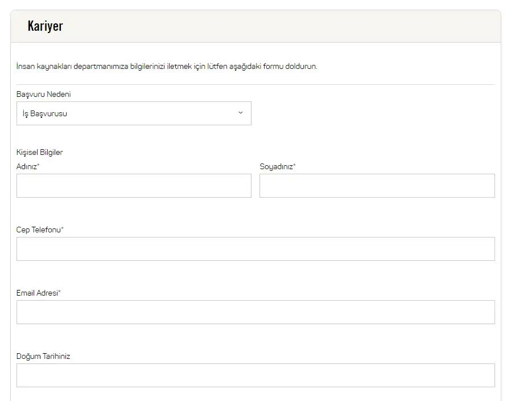
Task: Open the Başvuru Nedeni dropdown
Action: coord(134,113)
